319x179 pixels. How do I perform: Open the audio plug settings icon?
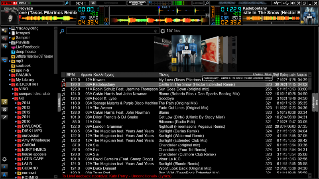(x=67, y=3)
